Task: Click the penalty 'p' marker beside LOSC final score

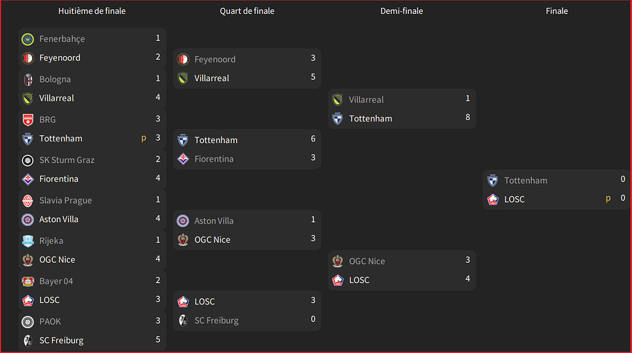Action: point(608,198)
